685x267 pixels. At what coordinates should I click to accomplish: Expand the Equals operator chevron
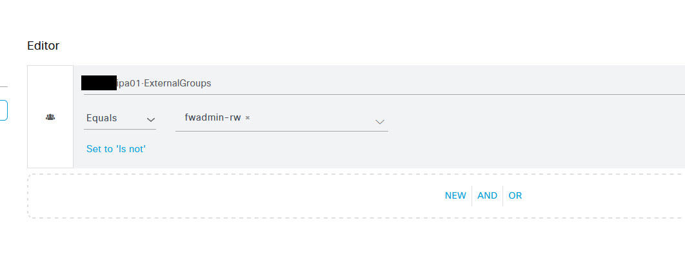pyautogui.click(x=151, y=119)
